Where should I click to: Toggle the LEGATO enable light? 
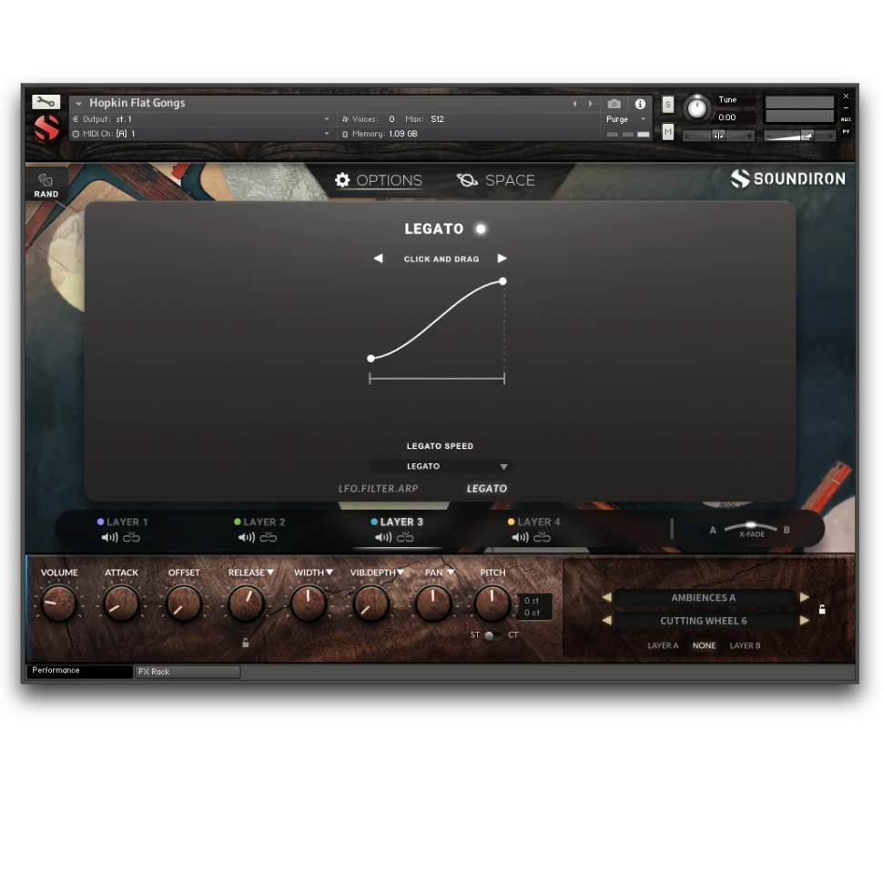[x=481, y=229]
